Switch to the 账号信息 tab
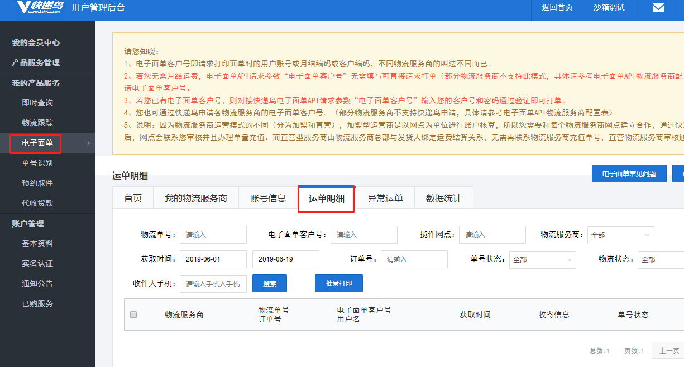 click(268, 198)
